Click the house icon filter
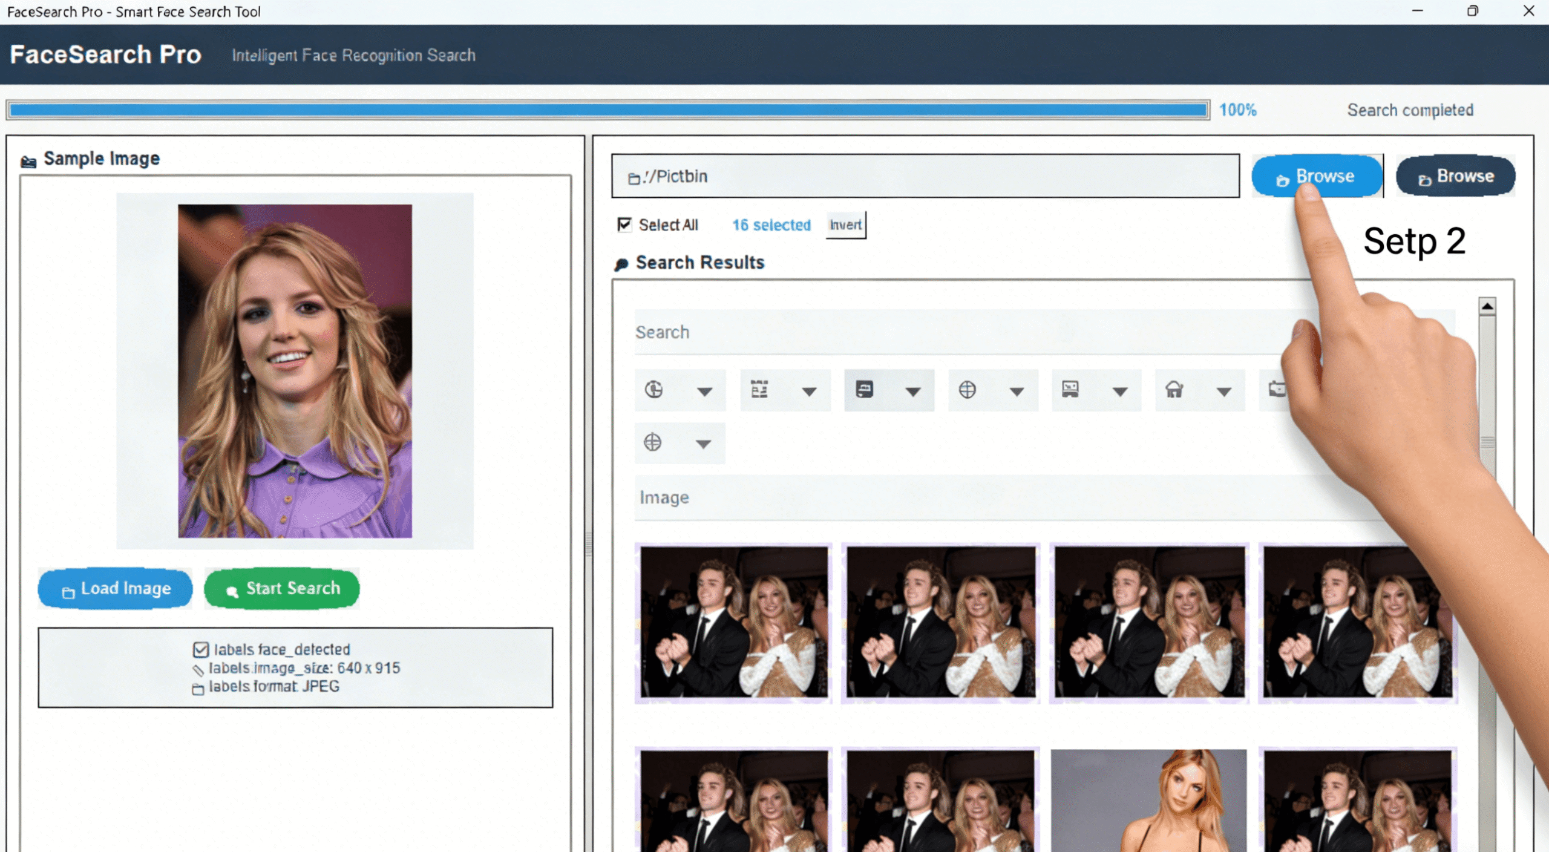The height and width of the screenshot is (852, 1549). (x=1174, y=390)
